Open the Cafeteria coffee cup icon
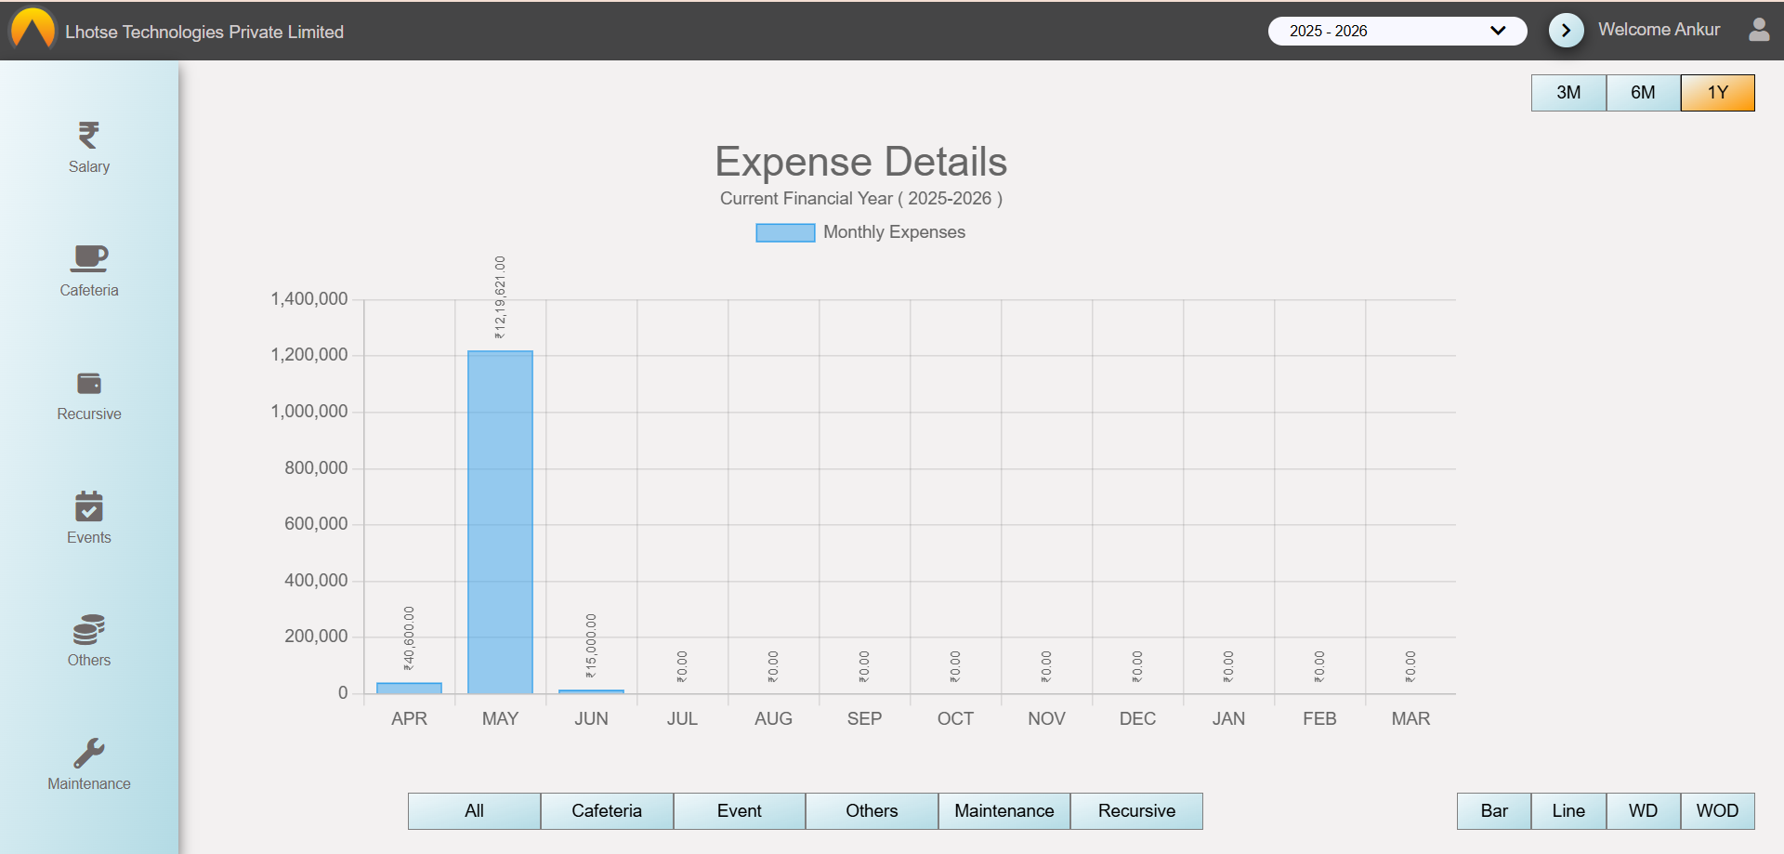The image size is (1784, 854). 89,258
